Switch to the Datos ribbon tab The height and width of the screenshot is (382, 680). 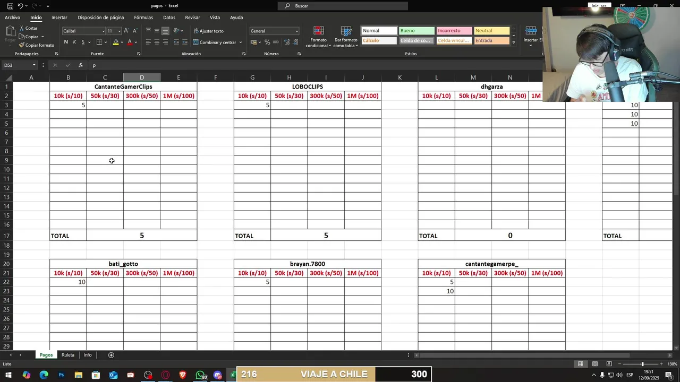click(x=169, y=18)
